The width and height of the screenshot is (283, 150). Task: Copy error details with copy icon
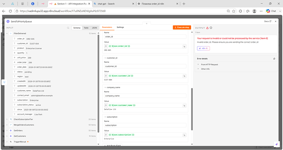274,59
